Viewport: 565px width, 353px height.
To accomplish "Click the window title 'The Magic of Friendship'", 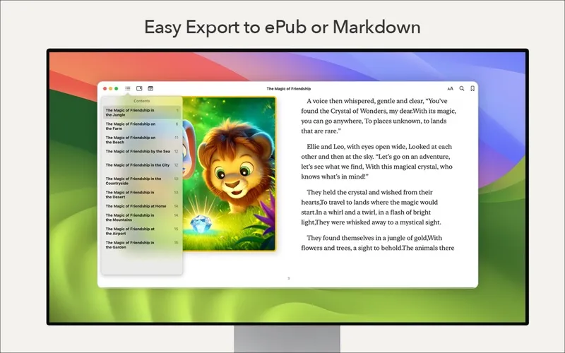I will (289, 89).
